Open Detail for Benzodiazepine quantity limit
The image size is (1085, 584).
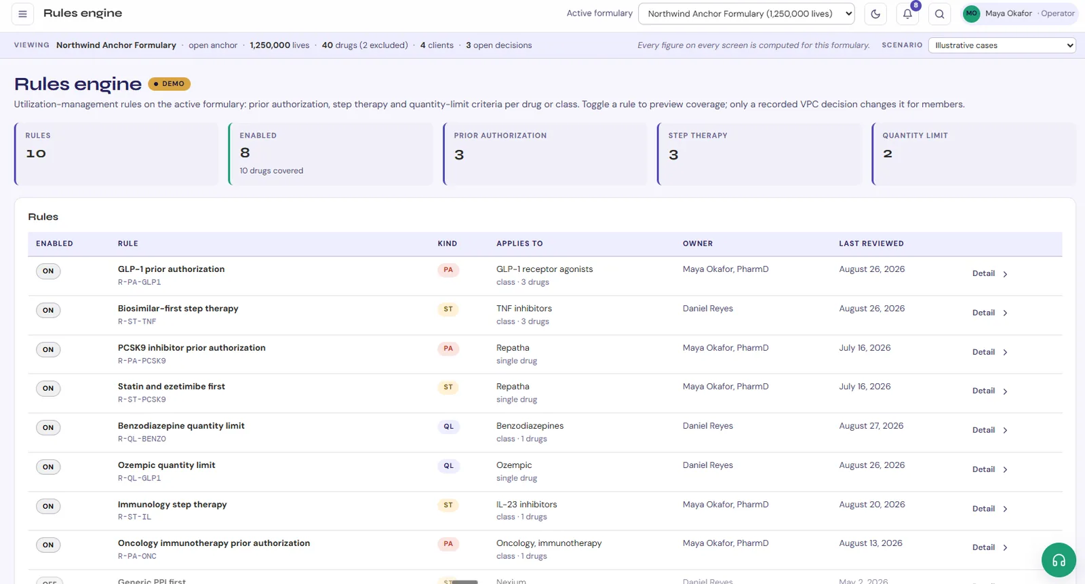[990, 431]
